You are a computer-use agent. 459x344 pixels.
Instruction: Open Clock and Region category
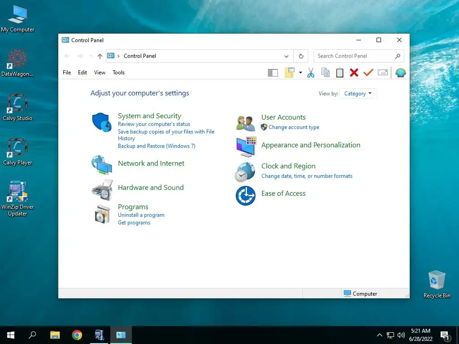tap(288, 166)
